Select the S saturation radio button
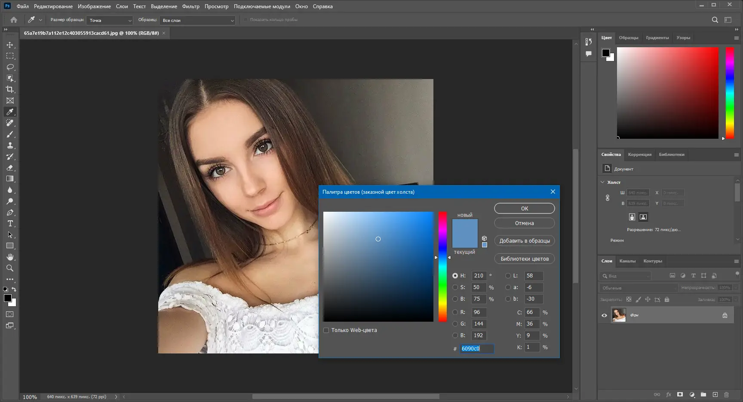This screenshot has height=402, width=743. click(x=455, y=287)
